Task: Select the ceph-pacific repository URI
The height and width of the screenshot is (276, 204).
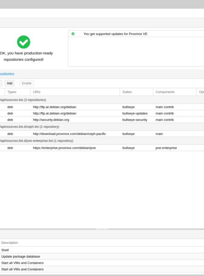Action: click(69, 134)
